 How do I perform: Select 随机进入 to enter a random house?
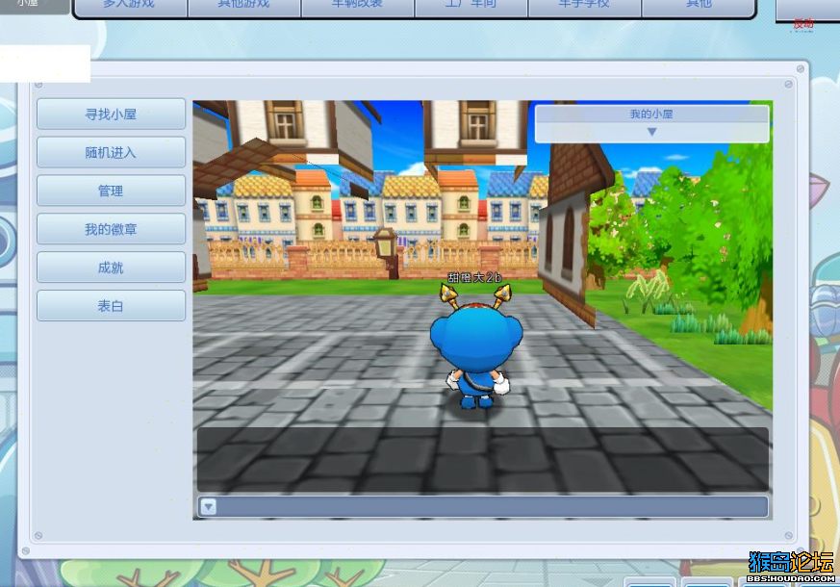[111, 153]
